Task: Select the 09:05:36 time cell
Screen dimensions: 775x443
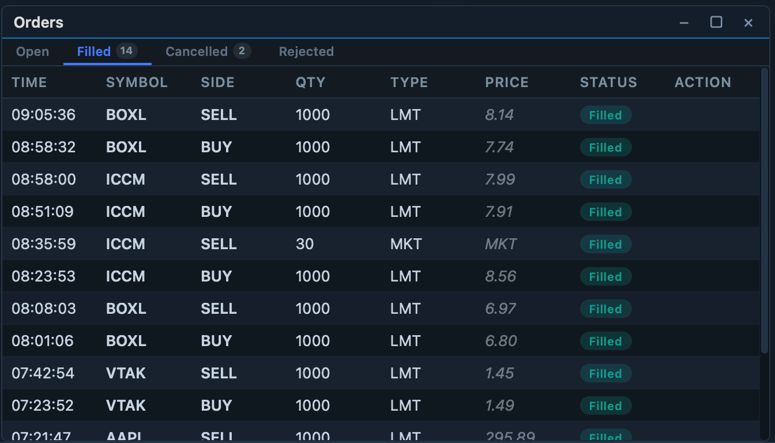Action: (x=43, y=115)
